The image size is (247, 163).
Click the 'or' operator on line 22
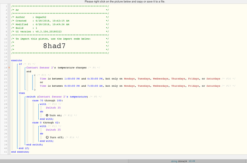coord(42,82)
